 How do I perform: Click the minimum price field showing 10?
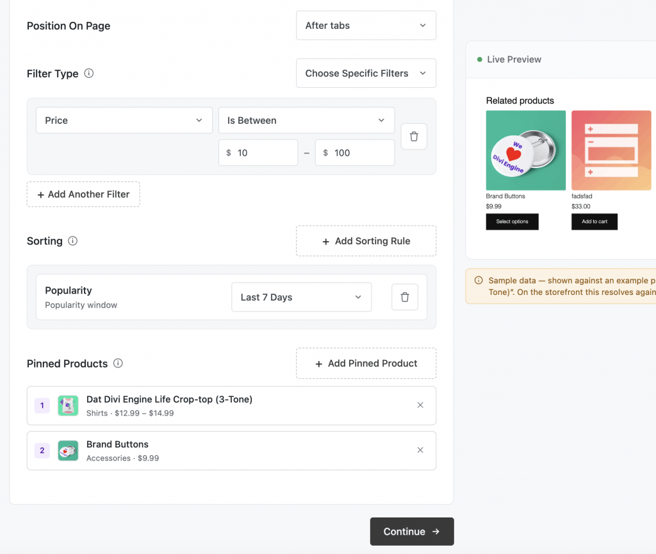click(258, 153)
